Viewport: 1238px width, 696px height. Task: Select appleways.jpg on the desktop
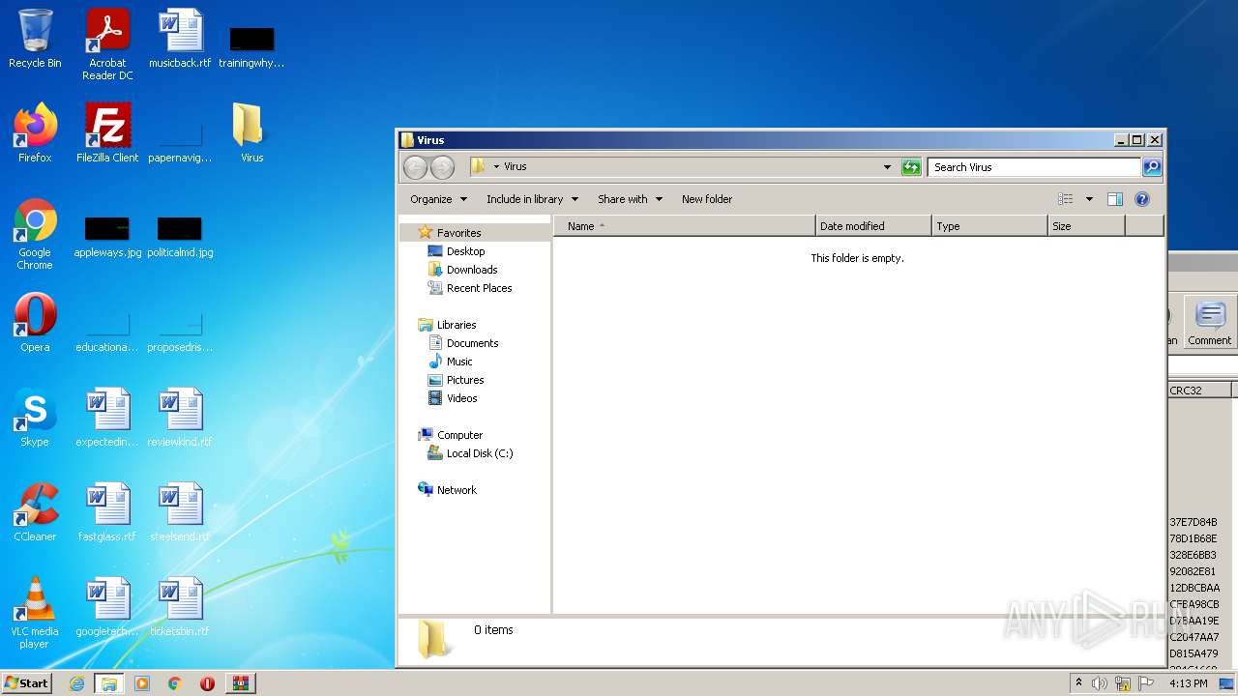[107, 237]
